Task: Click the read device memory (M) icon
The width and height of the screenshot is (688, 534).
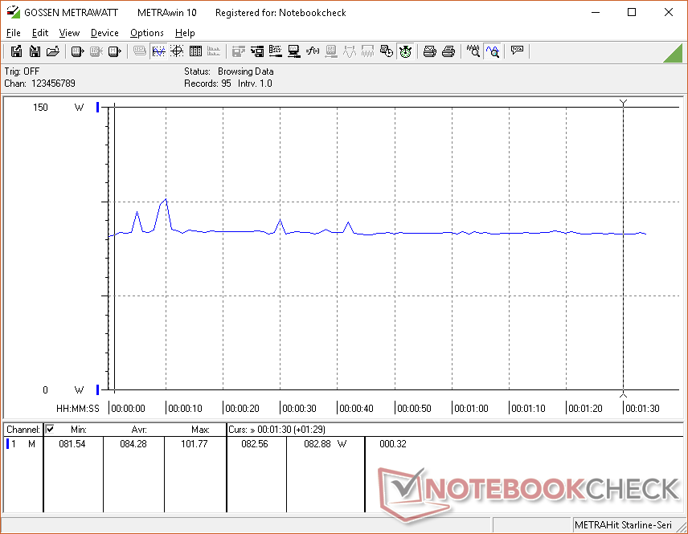Action: pos(114,51)
